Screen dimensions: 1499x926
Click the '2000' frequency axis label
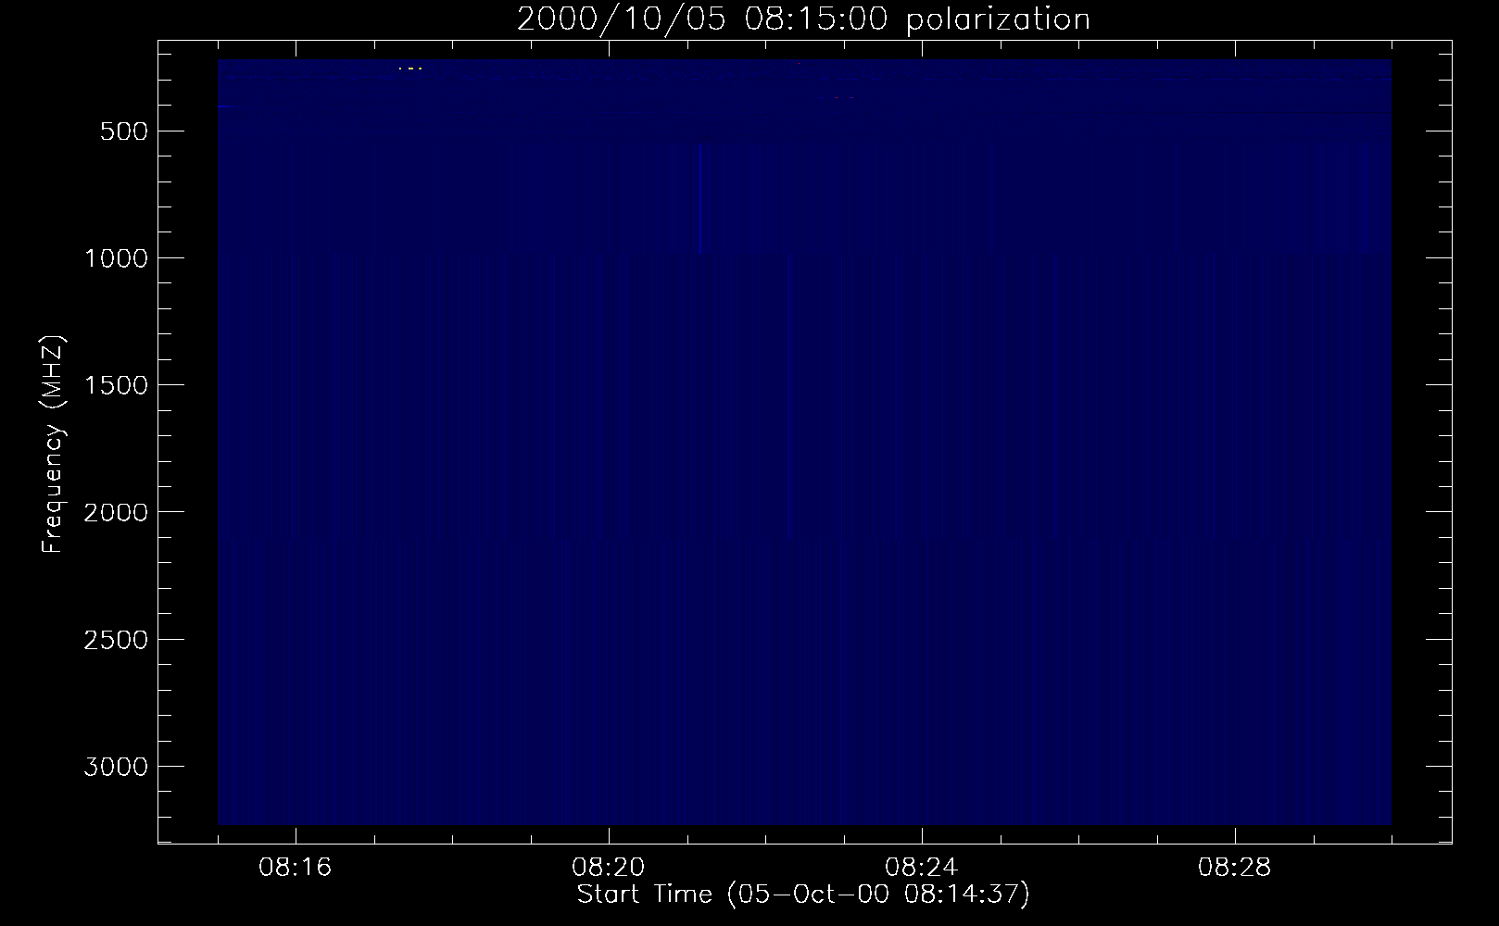116,512
